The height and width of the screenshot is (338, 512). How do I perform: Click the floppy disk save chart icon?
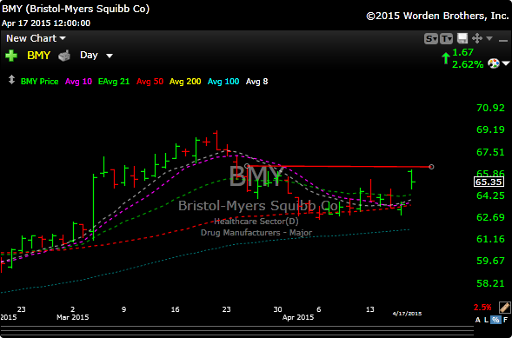click(x=462, y=39)
